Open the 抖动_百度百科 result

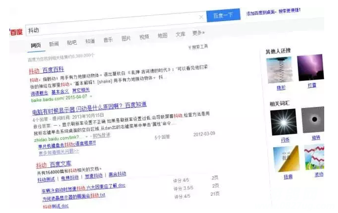point(46,70)
